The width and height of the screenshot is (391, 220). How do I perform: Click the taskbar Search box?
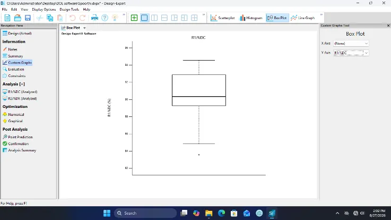[145, 213]
